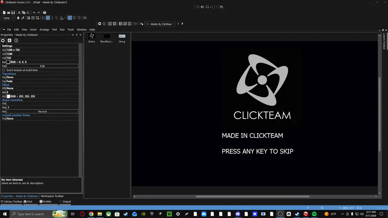Undo the last action

point(34,12)
